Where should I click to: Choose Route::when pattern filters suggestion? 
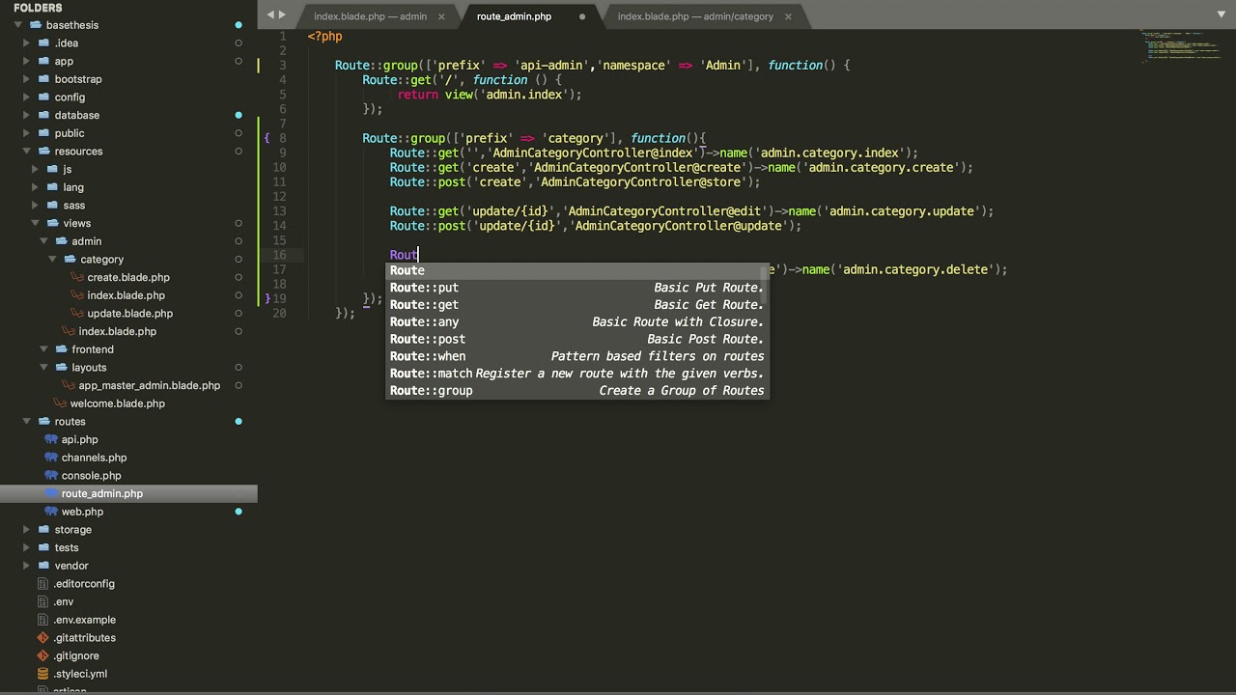point(576,356)
